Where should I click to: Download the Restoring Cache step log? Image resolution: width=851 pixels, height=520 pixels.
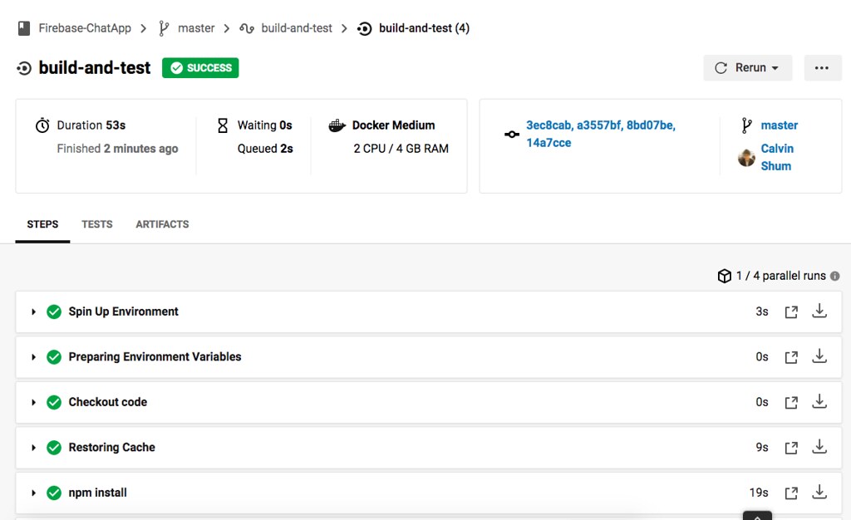tap(819, 447)
